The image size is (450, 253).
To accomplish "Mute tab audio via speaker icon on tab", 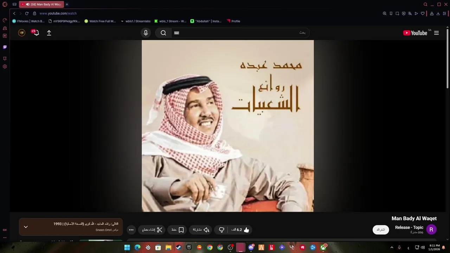I will (27, 4).
